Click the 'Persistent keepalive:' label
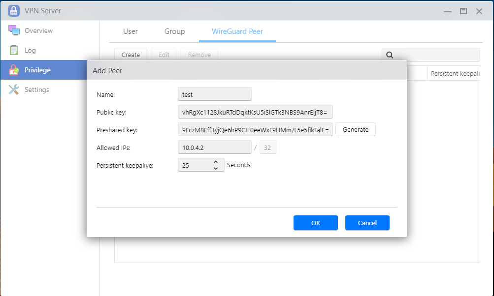 click(x=125, y=166)
